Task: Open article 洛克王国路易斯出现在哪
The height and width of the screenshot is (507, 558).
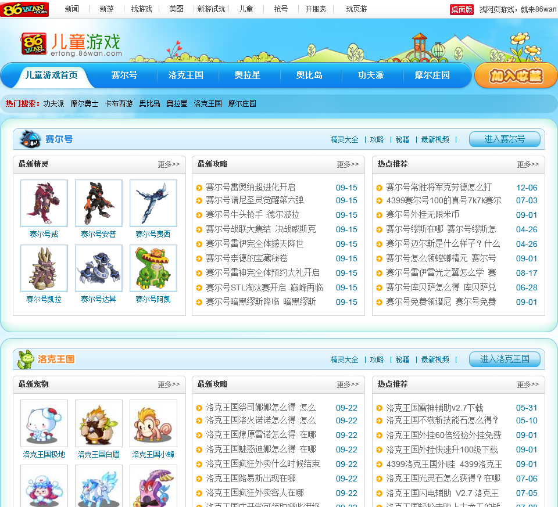Action: click(251, 479)
